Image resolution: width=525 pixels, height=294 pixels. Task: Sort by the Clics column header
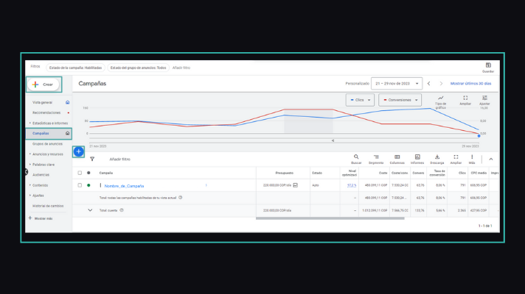(462, 173)
